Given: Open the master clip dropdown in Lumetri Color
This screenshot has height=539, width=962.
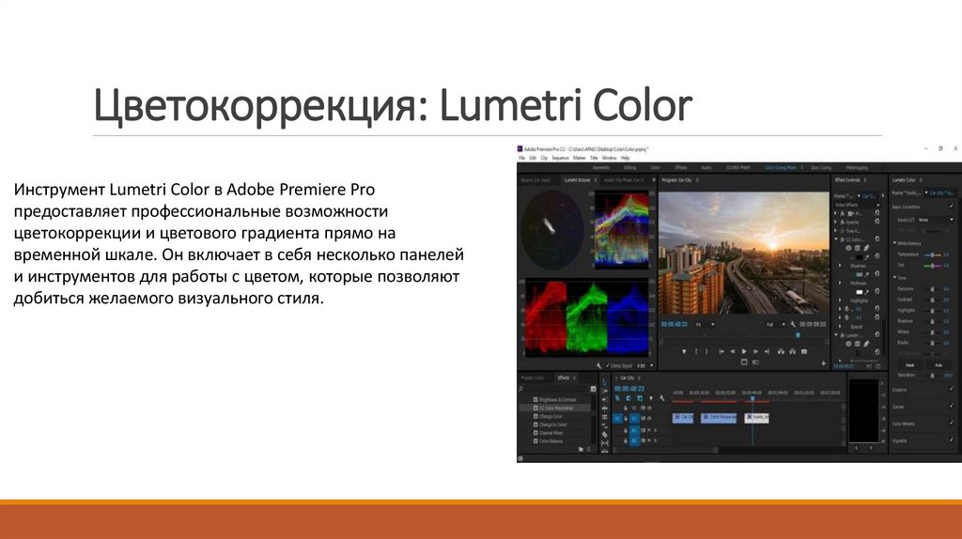Looking at the screenshot, I should (926, 192).
